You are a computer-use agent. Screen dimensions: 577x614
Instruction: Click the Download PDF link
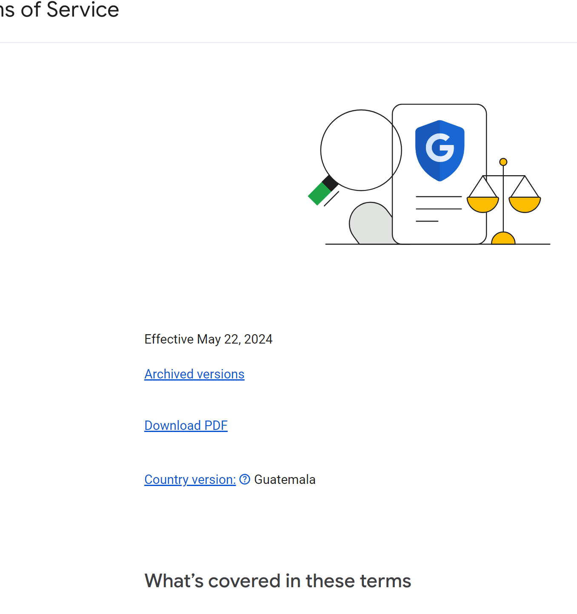[x=186, y=426]
